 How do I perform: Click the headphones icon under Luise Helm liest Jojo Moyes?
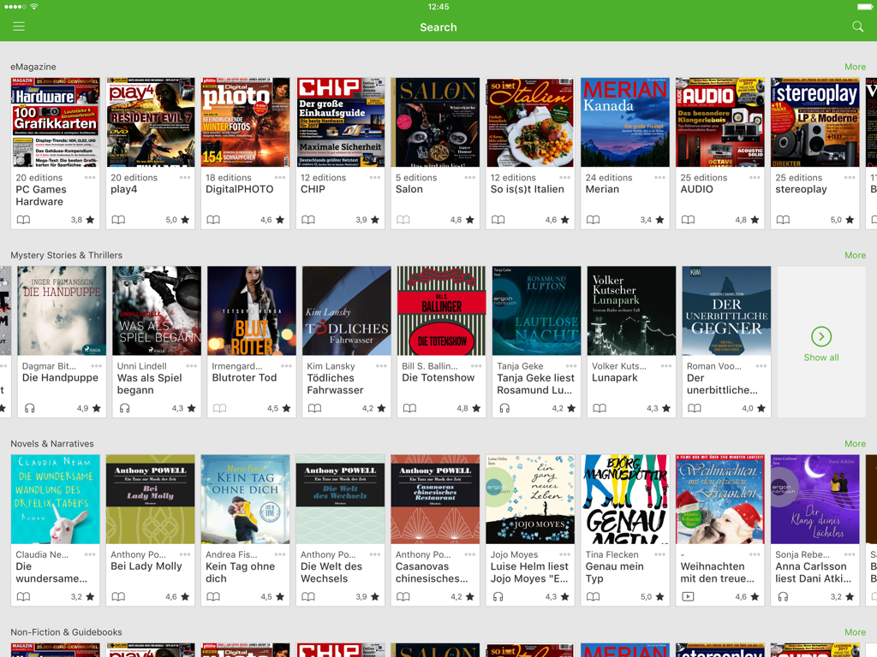[x=498, y=596]
